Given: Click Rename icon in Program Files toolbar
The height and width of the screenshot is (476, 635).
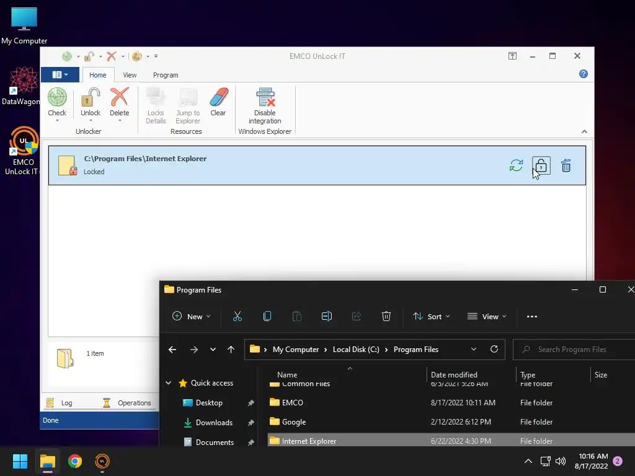Looking at the screenshot, I should coord(327,317).
